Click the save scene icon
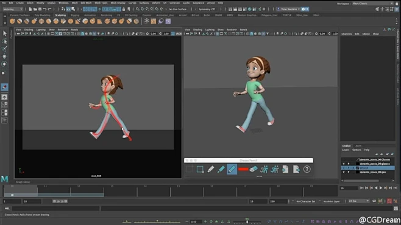Viewport: 401px width, 225px height. (40, 9)
